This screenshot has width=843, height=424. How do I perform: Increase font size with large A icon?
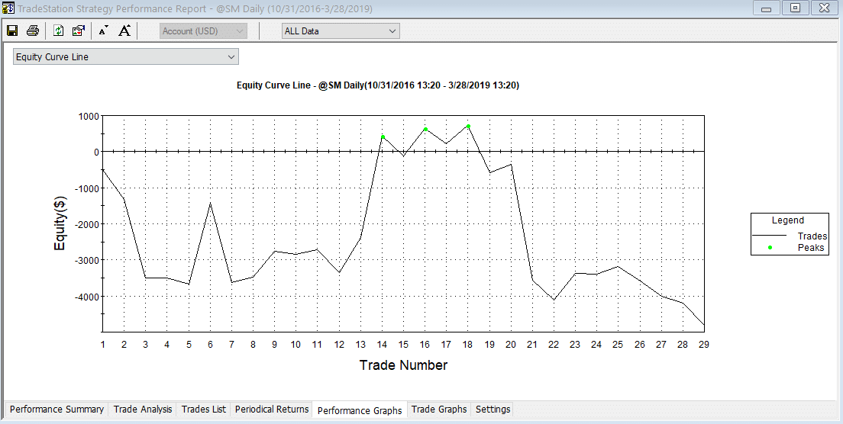pos(124,31)
